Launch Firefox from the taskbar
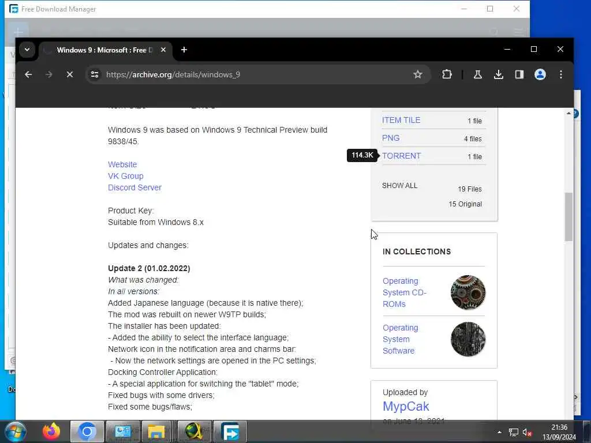The width and height of the screenshot is (591, 443). pyautogui.click(x=51, y=431)
